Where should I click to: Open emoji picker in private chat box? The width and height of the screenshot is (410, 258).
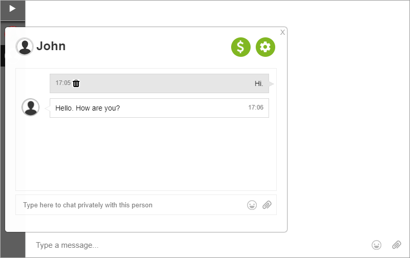click(x=252, y=205)
